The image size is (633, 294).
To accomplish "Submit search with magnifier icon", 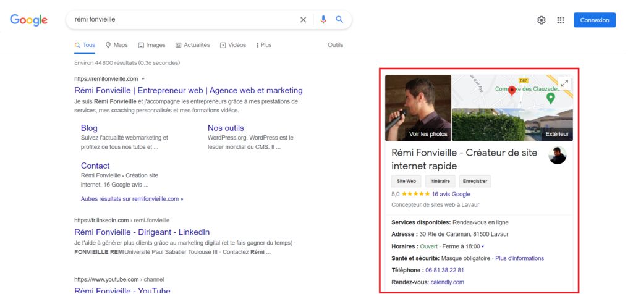I will tap(339, 19).
